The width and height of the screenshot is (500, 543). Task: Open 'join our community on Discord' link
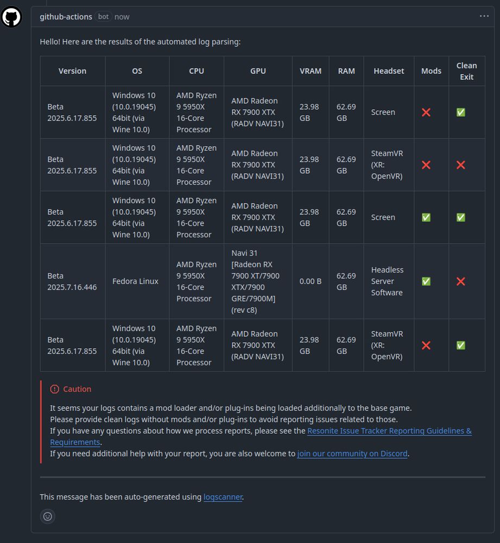(x=352, y=453)
